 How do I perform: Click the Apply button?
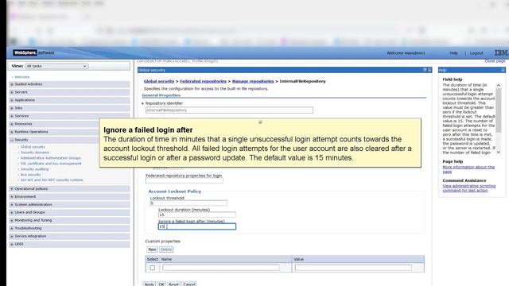tap(150, 284)
